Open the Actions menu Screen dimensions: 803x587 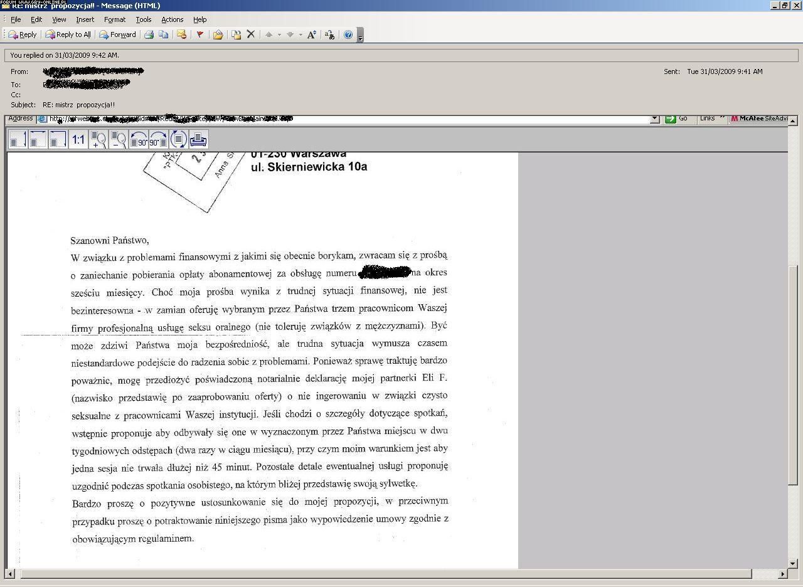click(x=173, y=19)
